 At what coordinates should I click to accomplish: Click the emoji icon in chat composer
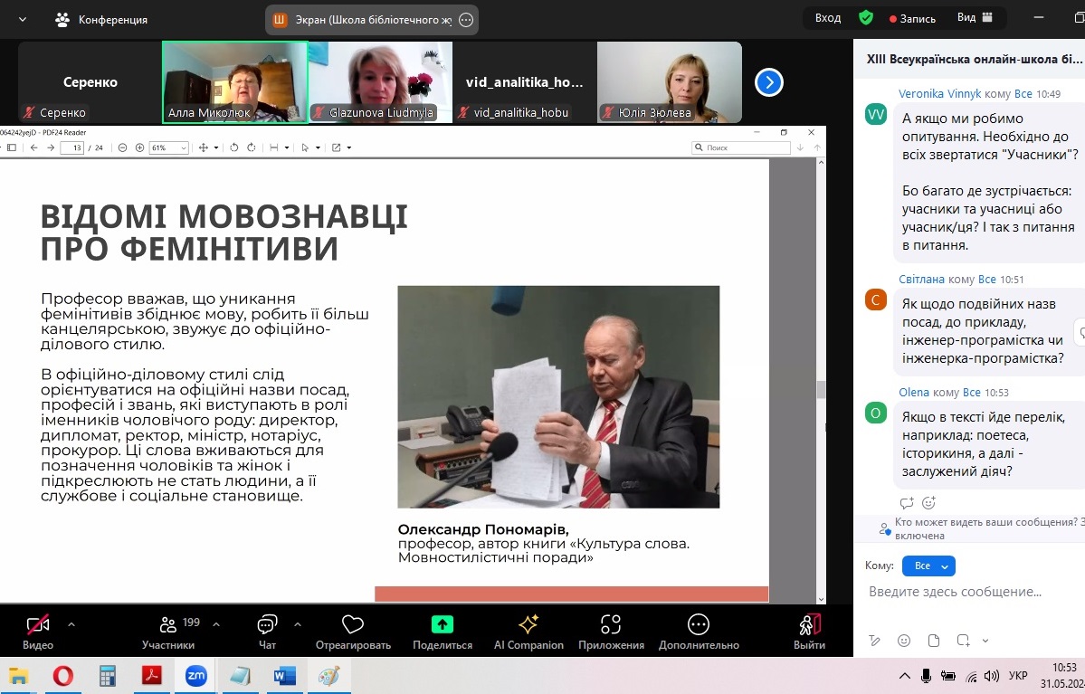(x=904, y=641)
